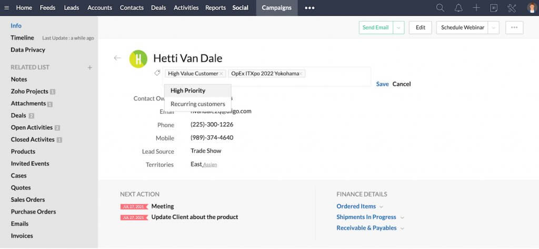Open the more actions ellipsis button
This screenshot has width=539, height=249.
[x=514, y=27]
